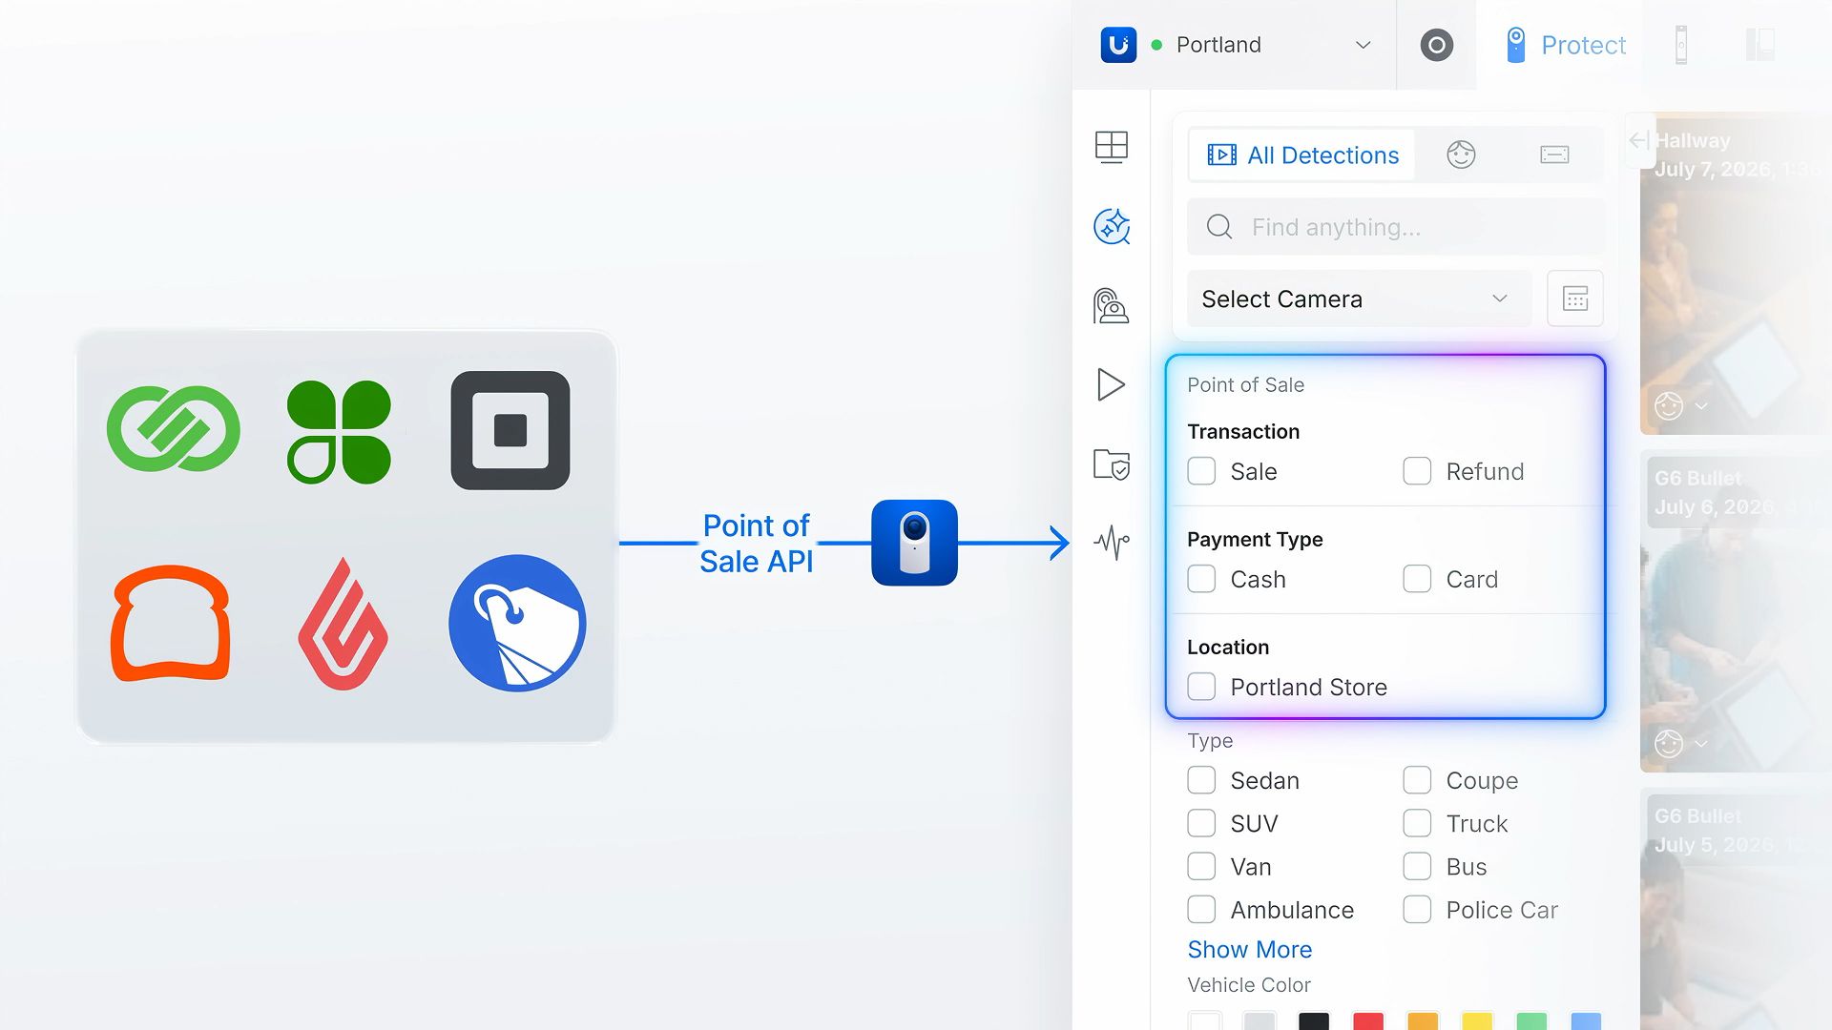This screenshot has height=1030, width=1832.
Task: Enable the Cash payment filter
Action: pos(1201,579)
